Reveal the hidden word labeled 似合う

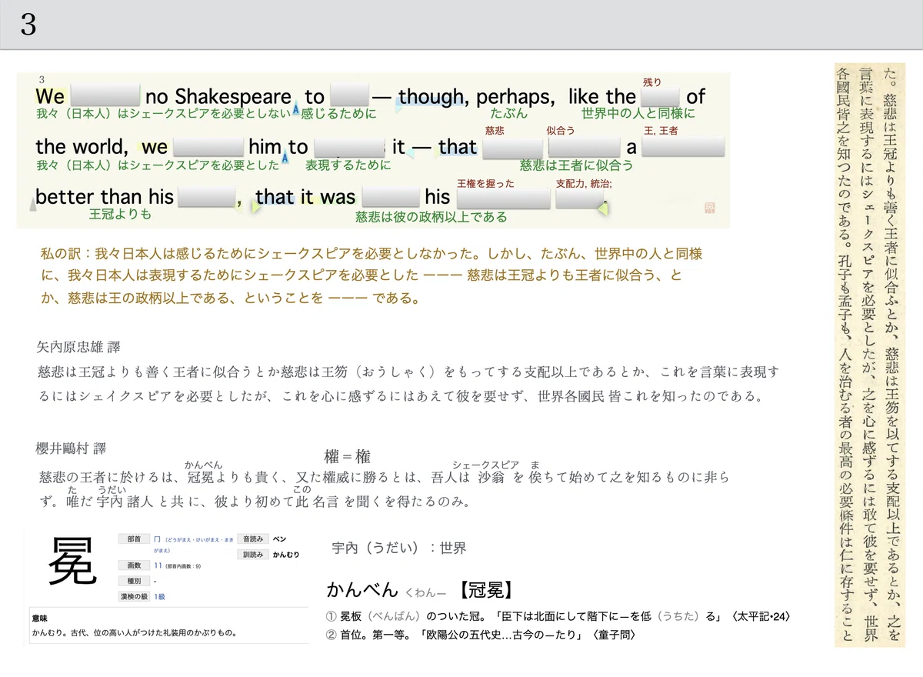(584, 147)
